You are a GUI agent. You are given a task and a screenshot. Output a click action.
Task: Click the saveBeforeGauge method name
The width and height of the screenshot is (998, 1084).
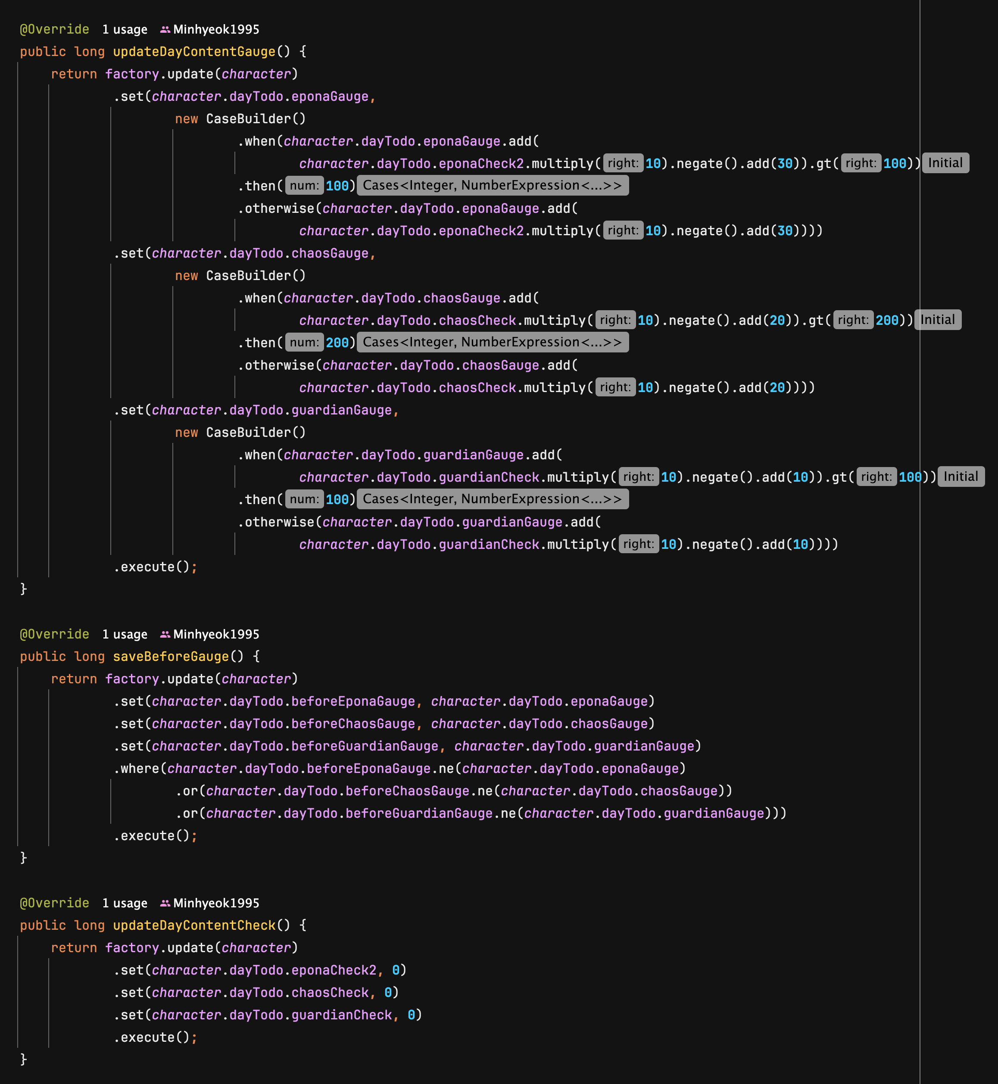171,657
